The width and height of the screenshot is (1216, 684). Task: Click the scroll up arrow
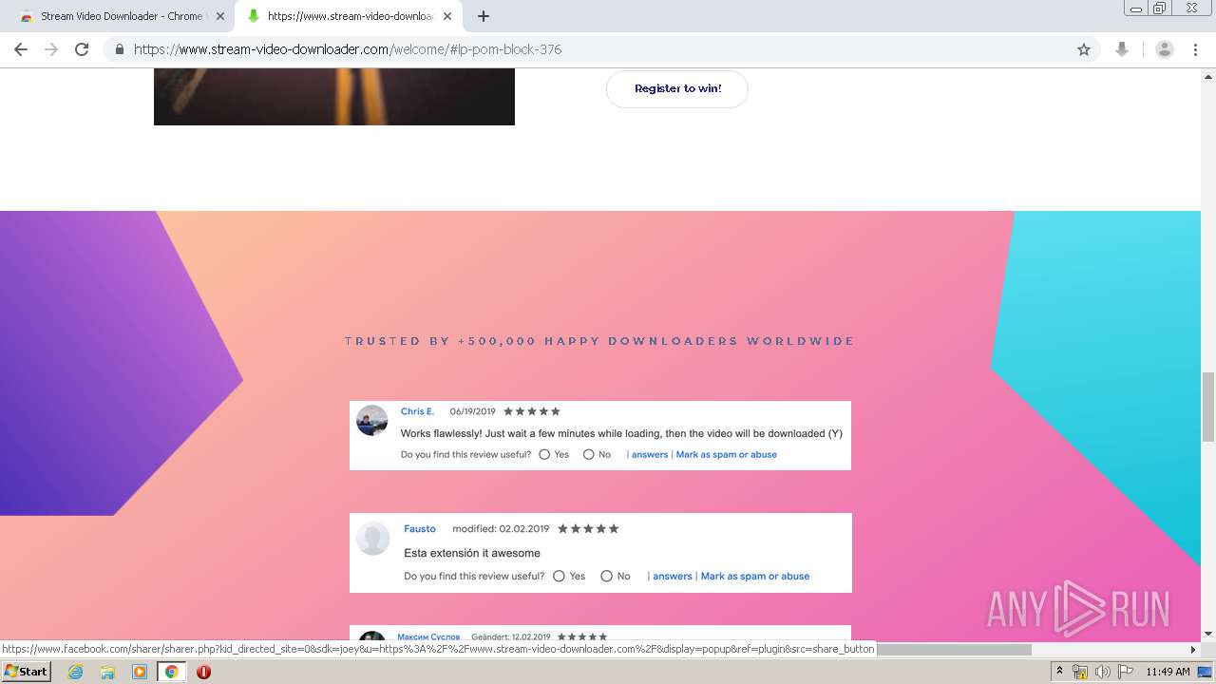click(1207, 76)
